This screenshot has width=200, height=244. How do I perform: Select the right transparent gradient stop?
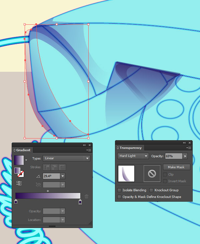80,202
